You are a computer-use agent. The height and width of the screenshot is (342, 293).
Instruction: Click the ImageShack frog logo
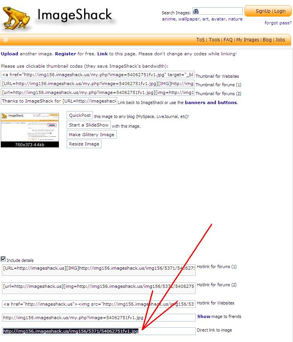click(x=16, y=19)
